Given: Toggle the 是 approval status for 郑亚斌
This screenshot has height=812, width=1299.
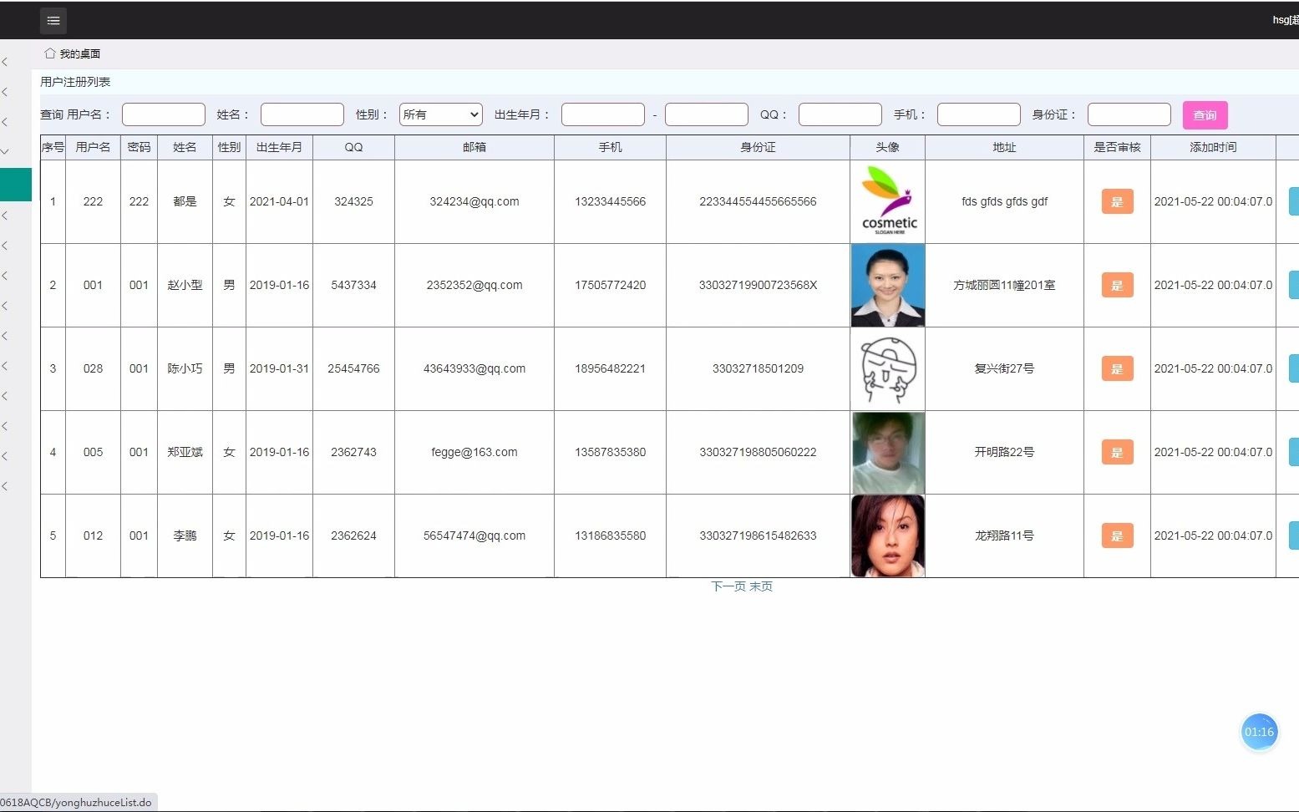Looking at the screenshot, I should click(1117, 452).
